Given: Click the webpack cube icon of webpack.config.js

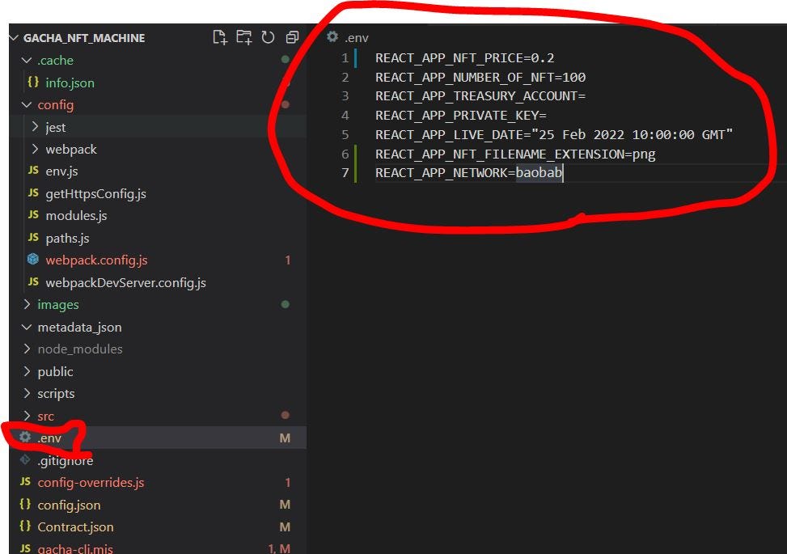Looking at the screenshot, I should pyautogui.click(x=33, y=260).
